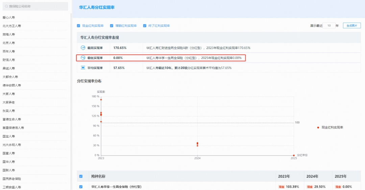This screenshot has width=365, height=190.
Task: Click the 57.65% average rate value
Action: point(119,68)
